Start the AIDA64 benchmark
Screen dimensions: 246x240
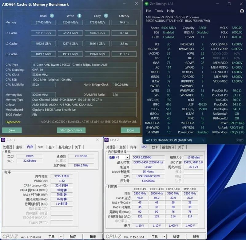(71, 130)
